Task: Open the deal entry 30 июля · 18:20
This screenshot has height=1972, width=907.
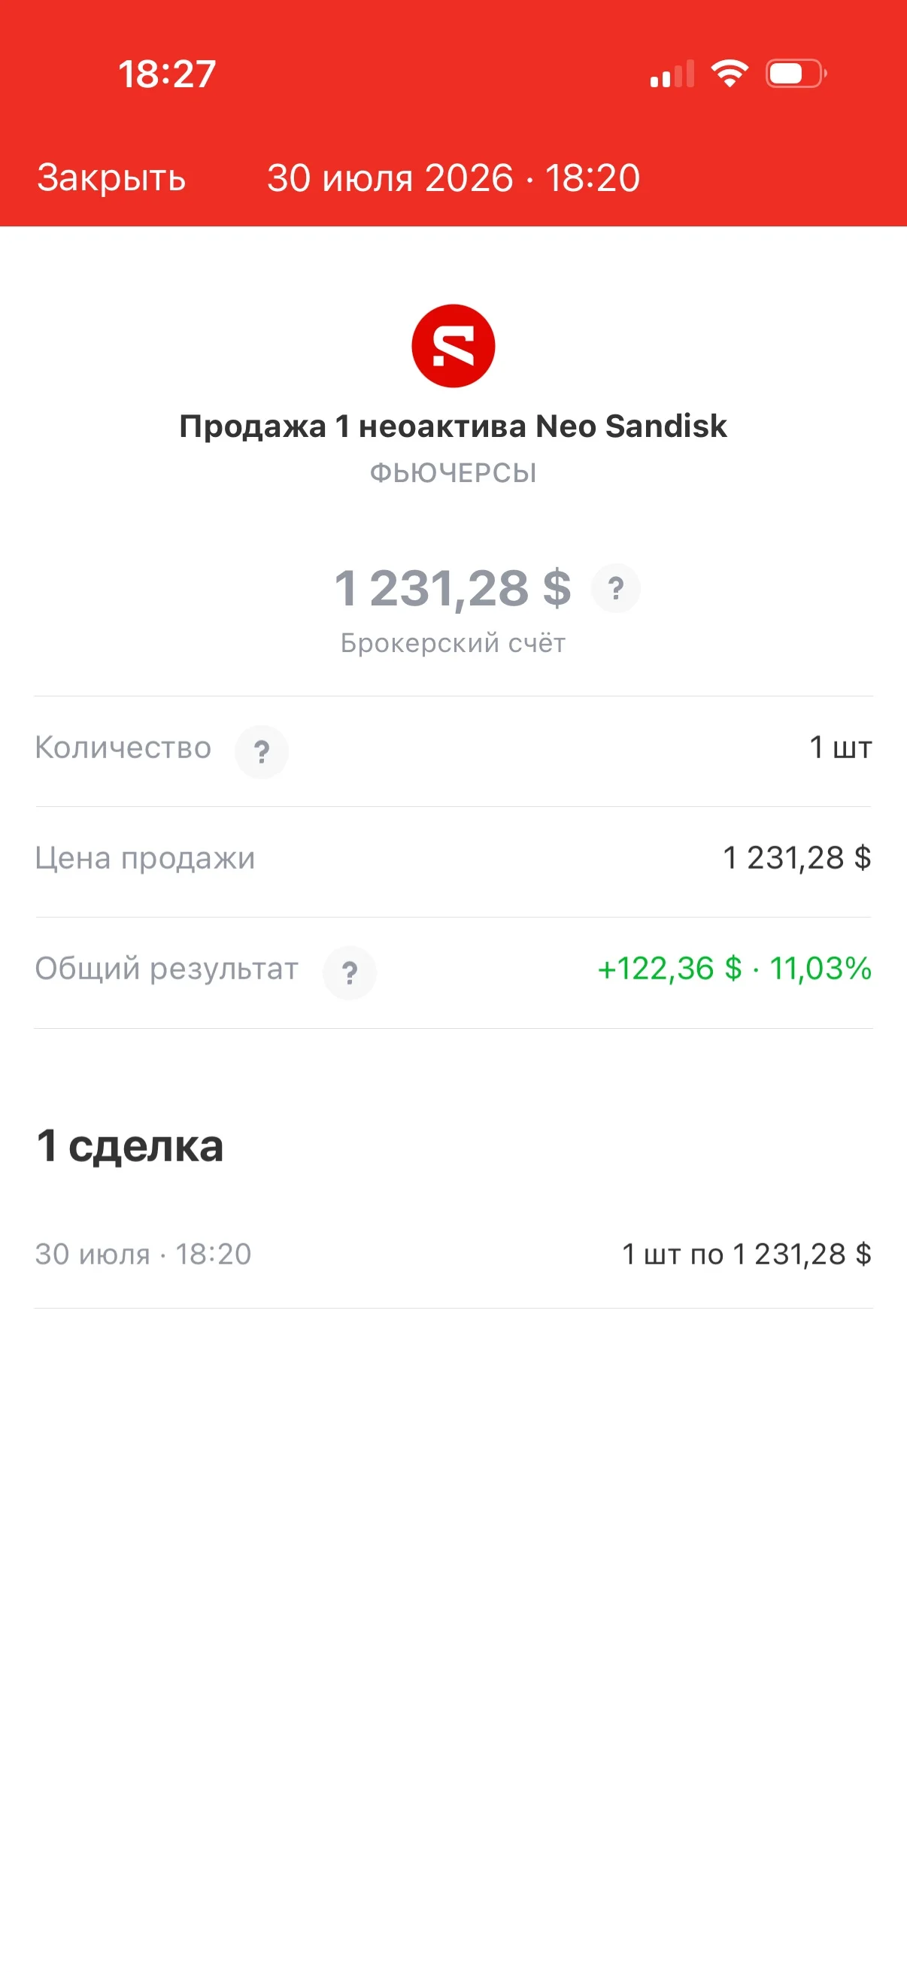Action: pyautogui.click(x=453, y=1254)
